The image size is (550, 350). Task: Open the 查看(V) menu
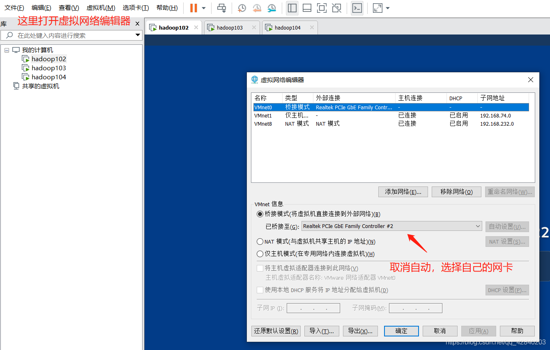tap(69, 8)
